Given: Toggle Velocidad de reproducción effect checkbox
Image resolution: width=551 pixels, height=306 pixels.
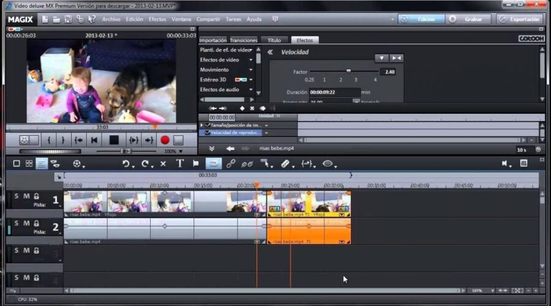Looking at the screenshot, I should (x=208, y=133).
